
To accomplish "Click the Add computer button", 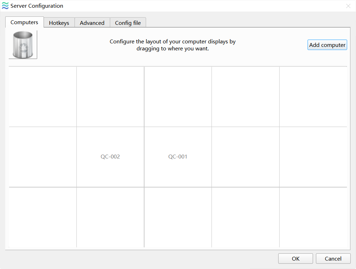I will click(327, 45).
